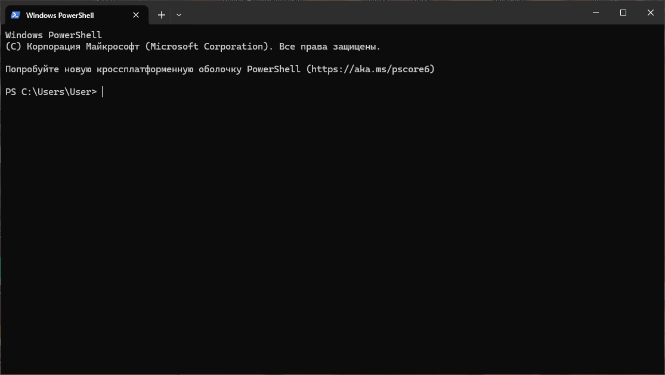Place cursor after the PS C:\Users\User> prompt

click(102, 92)
